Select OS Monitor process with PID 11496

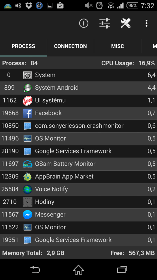coord(78,139)
